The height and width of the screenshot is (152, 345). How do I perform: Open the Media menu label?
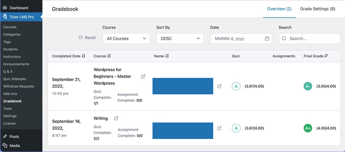tap(15, 146)
